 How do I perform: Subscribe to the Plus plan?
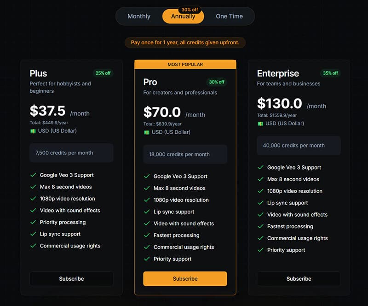71,279
